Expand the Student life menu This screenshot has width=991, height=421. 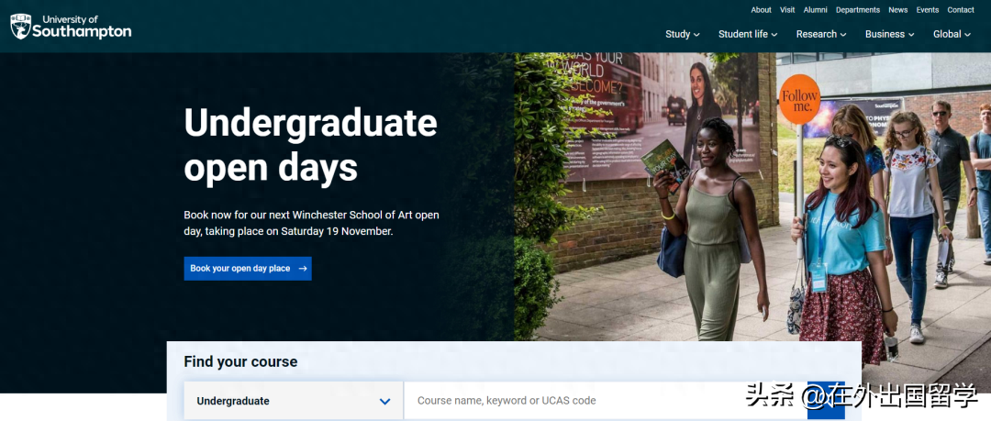click(x=747, y=34)
